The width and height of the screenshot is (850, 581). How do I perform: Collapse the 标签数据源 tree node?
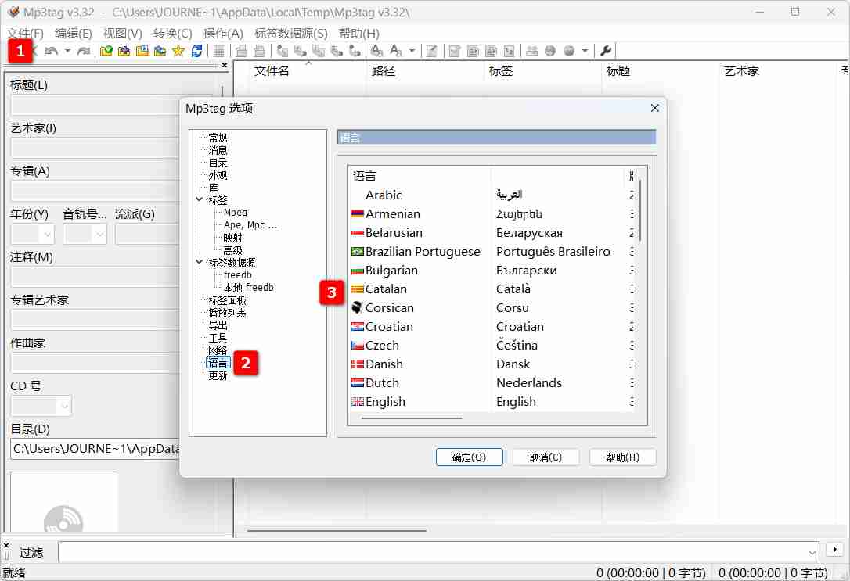(200, 263)
